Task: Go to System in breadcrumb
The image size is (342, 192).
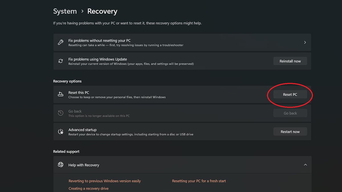Action: click(65, 11)
